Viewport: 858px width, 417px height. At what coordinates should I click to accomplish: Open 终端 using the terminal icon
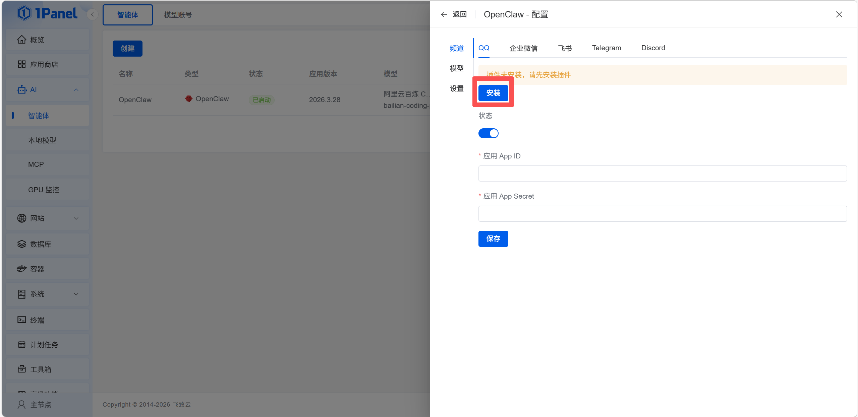point(22,320)
